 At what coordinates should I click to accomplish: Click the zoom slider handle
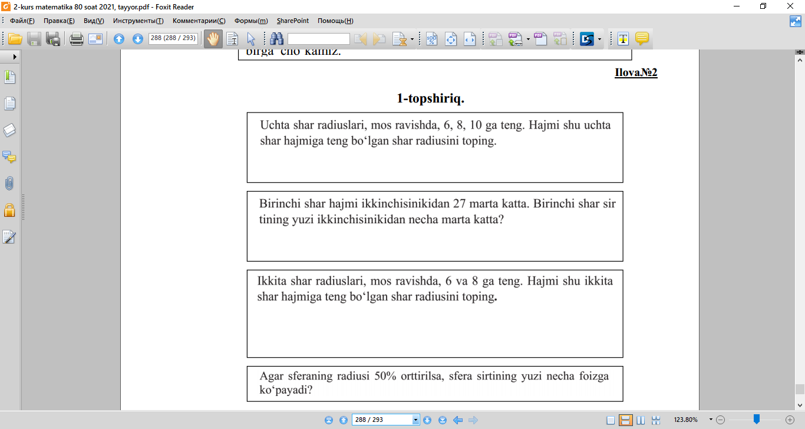coord(757,420)
